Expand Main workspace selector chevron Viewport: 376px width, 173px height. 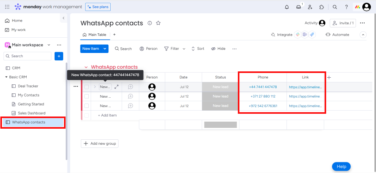tap(49, 45)
